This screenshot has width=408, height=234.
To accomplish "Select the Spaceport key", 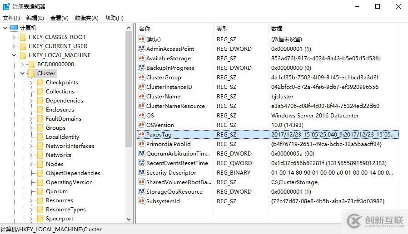I will coord(60,219).
